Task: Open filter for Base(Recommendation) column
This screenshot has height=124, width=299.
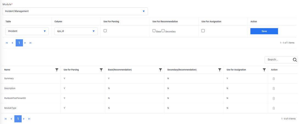Action: click(x=160, y=70)
